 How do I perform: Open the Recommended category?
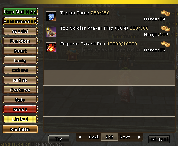coord(20,21)
